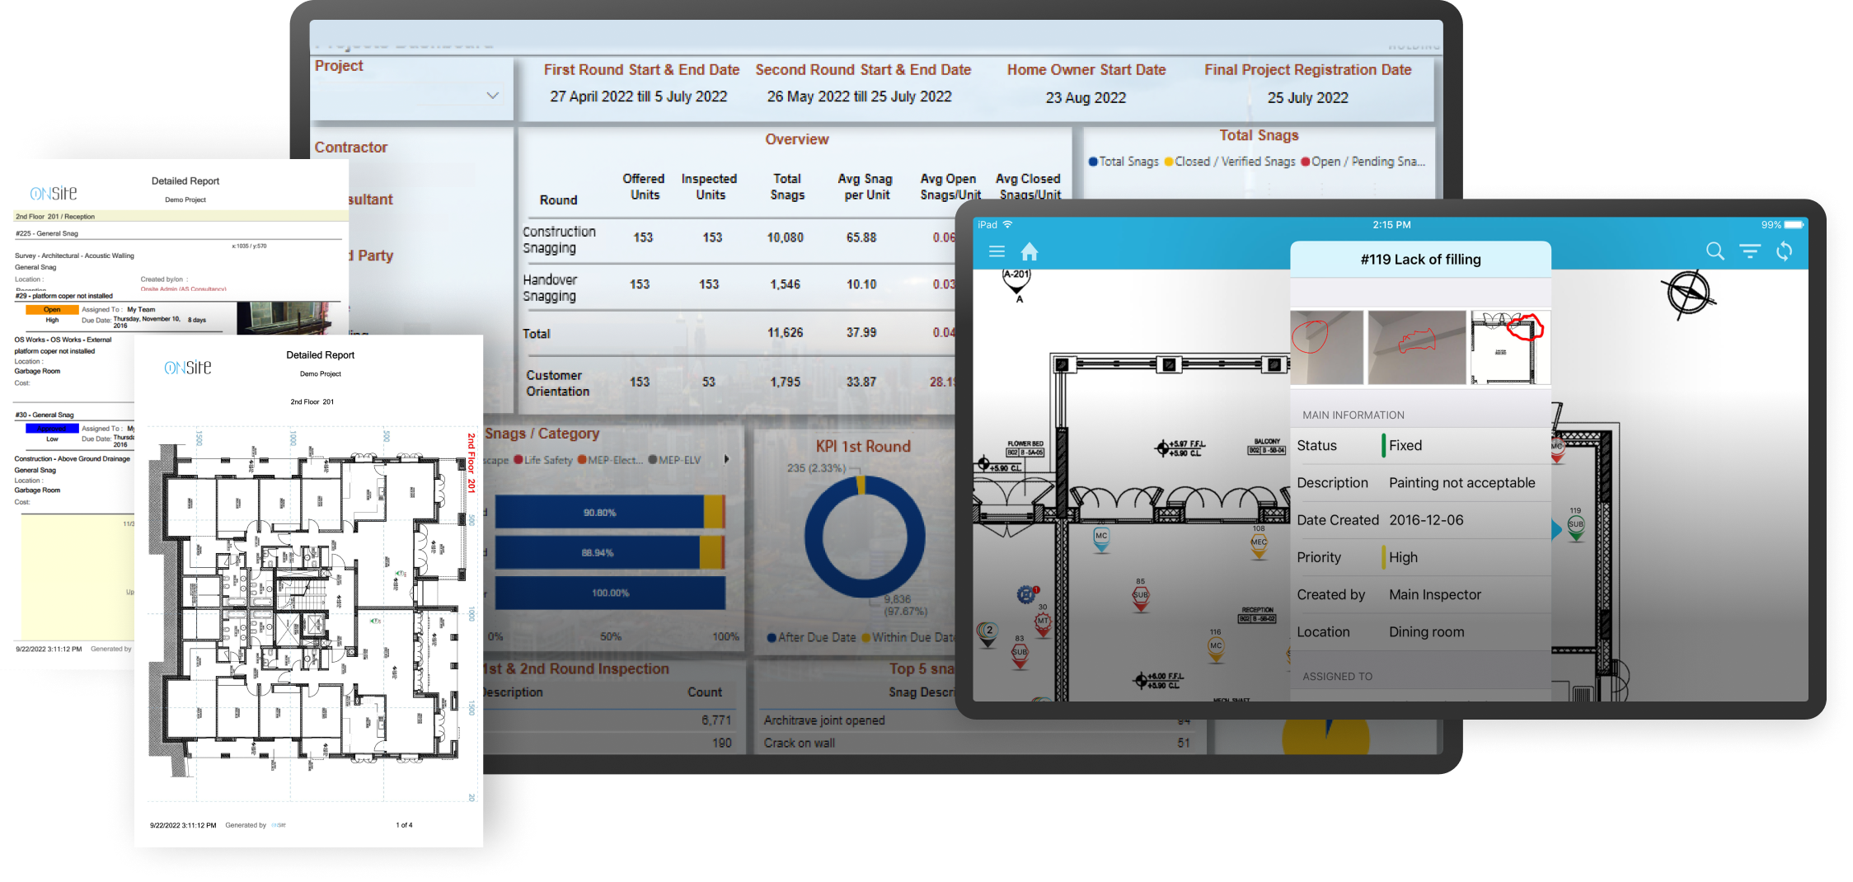Image resolution: width=1853 pixels, height=882 pixels.
Task: Open the clustered pin labeled 2
Action: click(x=987, y=633)
